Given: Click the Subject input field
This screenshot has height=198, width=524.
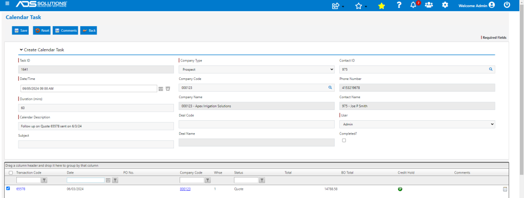Looking at the screenshot, I should [x=96, y=144].
